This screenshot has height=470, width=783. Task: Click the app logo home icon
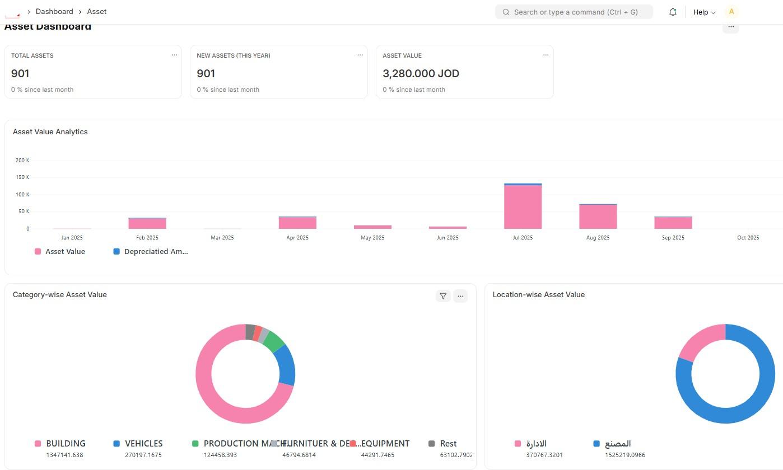[x=12, y=12]
